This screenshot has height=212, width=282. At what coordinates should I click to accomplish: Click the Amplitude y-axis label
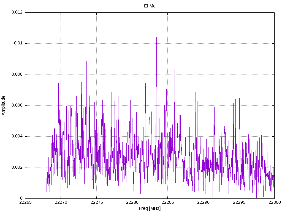[x=3, y=105]
